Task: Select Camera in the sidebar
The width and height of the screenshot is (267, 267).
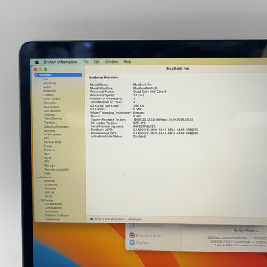Action: tap(48, 95)
